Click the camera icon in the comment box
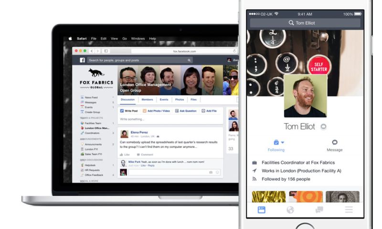Screen dimensions: 382x229 211,172
